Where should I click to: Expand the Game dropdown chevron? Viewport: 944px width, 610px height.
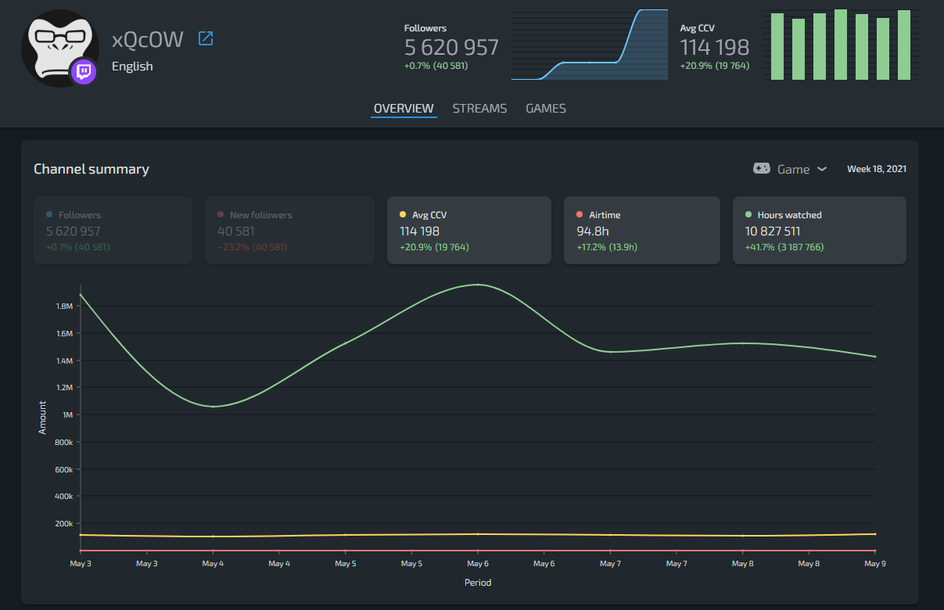(x=822, y=169)
